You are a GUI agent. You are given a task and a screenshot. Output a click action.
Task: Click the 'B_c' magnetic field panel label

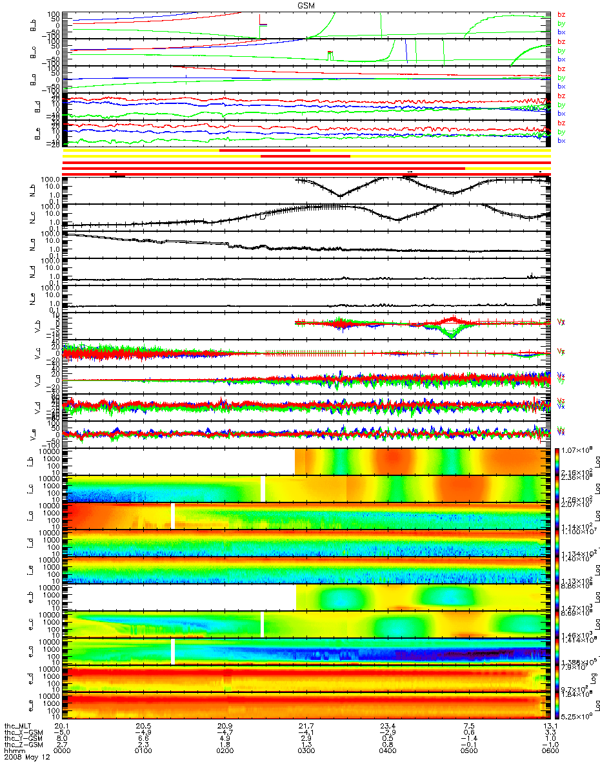34,52
